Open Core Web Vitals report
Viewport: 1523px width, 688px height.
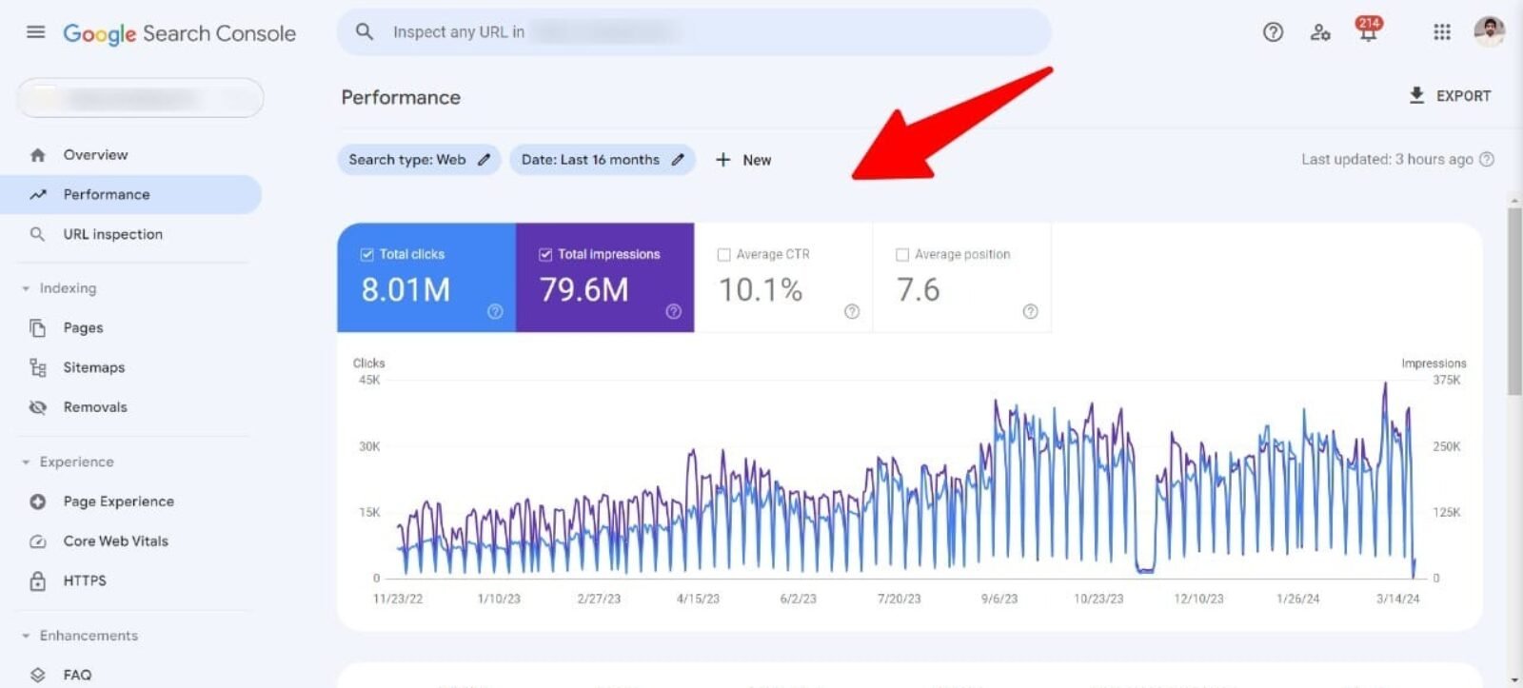click(x=115, y=541)
